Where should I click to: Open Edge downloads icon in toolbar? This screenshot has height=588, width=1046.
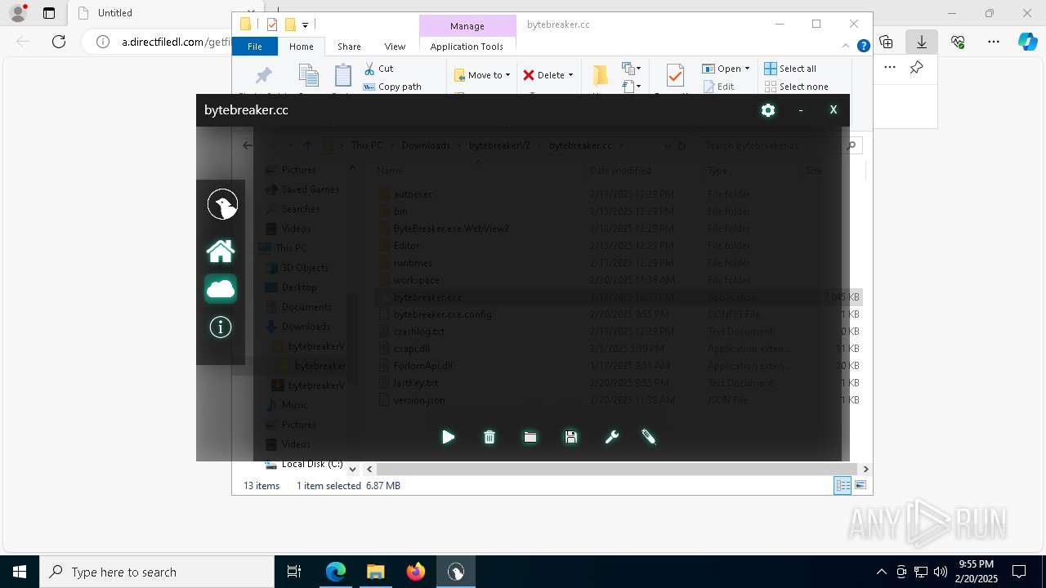pyautogui.click(x=922, y=42)
